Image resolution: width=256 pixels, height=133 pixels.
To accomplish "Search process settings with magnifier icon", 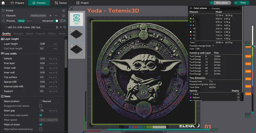I will click(x=65, y=27).
